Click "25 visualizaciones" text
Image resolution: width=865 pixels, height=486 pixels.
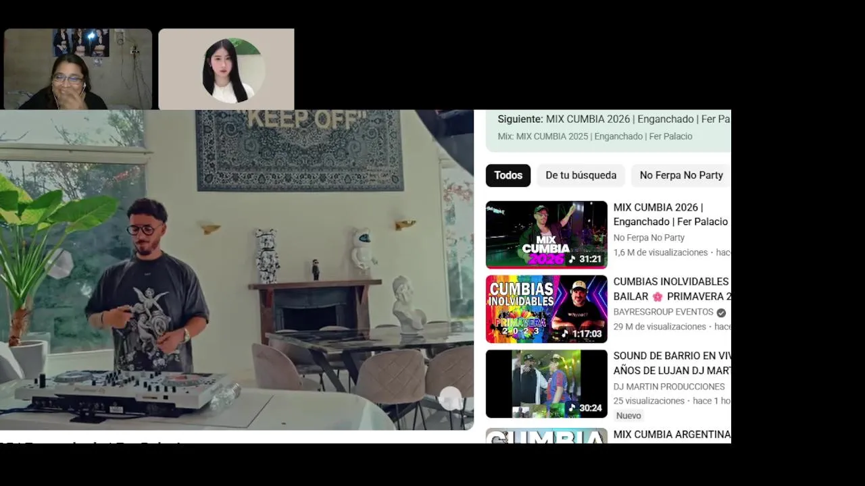(649, 401)
